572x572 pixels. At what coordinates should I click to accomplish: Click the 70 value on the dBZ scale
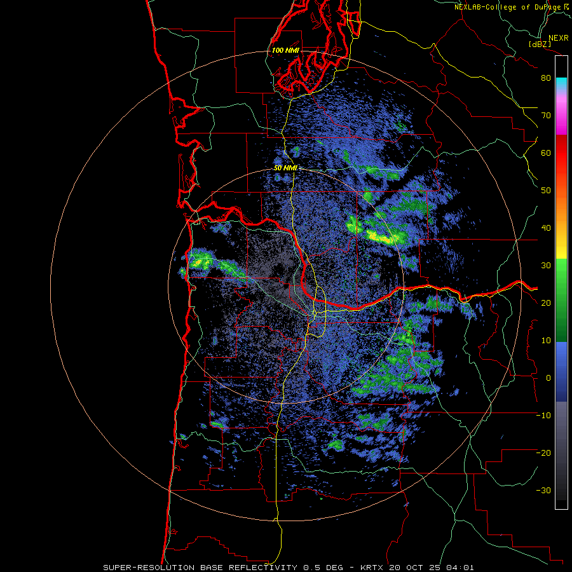(x=546, y=115)
